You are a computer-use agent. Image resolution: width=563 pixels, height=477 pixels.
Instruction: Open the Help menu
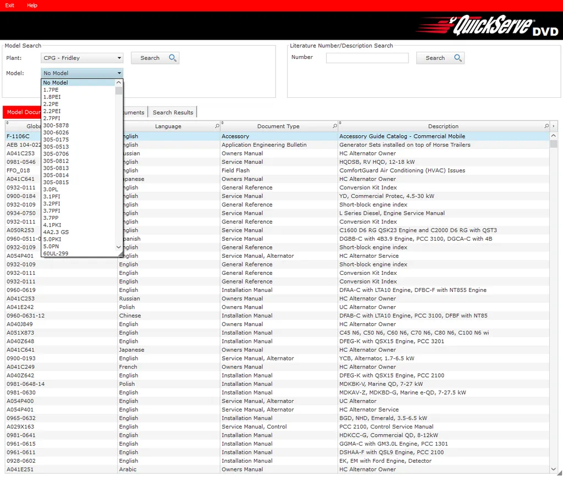[x=32, y=5]
